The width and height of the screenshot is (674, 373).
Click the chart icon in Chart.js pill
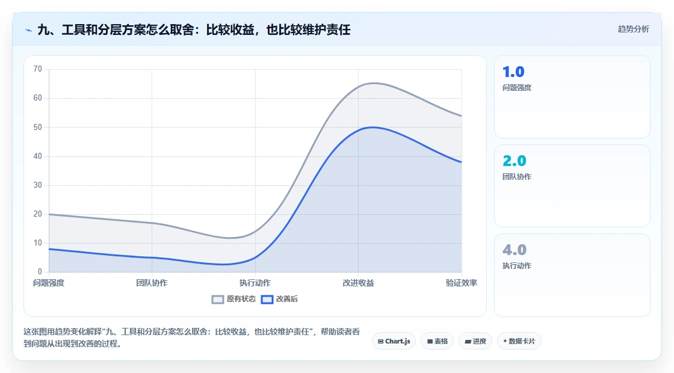coord(380,342)
